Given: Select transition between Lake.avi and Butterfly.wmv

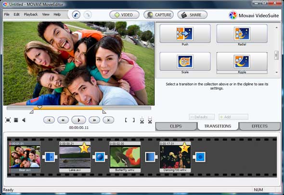Looking at the screenshot, I should point(100,157).
